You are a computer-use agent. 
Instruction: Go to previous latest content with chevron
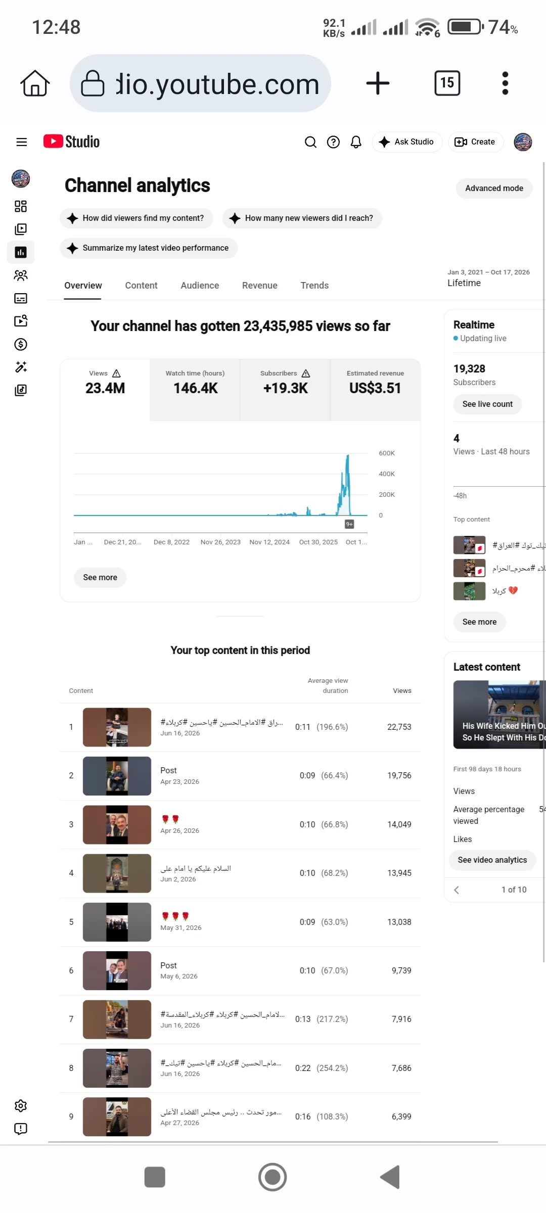click(x=457, y=890)
